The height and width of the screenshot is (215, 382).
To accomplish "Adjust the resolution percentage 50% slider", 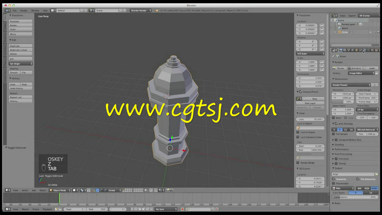I will (343, 102).
